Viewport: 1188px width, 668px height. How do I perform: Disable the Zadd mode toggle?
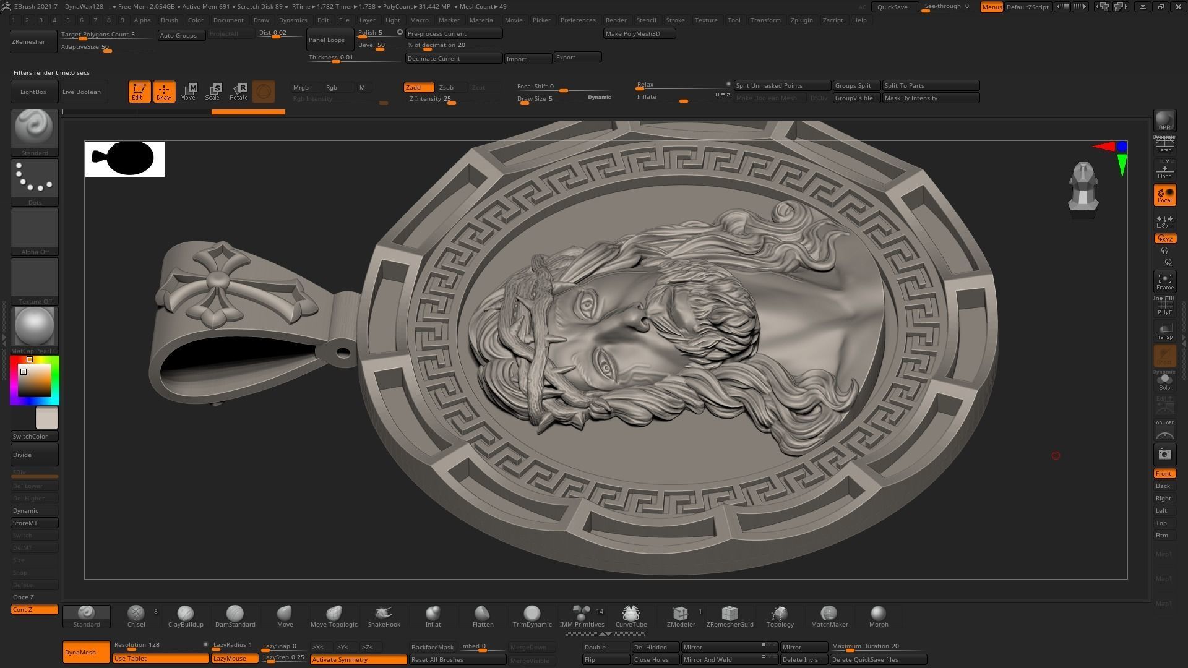pos(418,87)
